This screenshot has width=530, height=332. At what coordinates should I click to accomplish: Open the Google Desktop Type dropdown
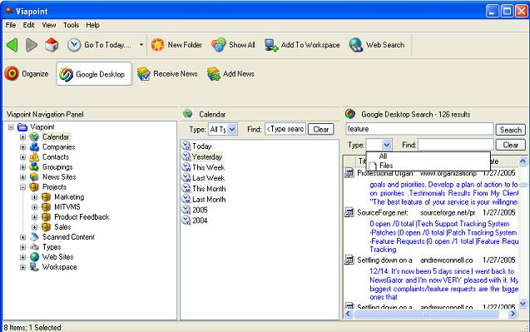387,145
